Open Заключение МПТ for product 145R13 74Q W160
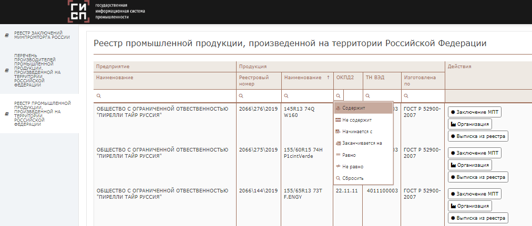532x226 pixels. (473, 112)
